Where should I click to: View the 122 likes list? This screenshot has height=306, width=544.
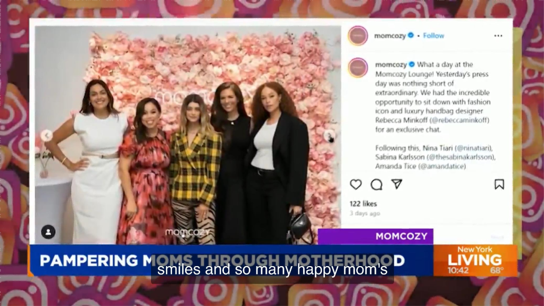coord(363,204)
